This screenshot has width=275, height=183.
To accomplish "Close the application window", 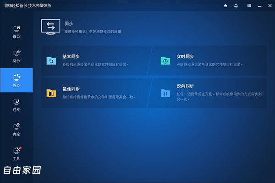I will click(270, 5).
